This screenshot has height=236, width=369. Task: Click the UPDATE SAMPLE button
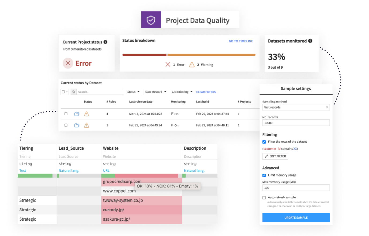coord(296,218)
